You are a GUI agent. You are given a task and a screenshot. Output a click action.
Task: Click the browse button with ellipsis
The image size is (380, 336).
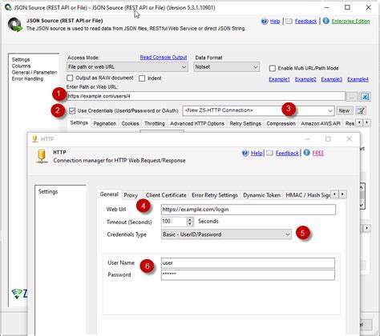[352, 97]
